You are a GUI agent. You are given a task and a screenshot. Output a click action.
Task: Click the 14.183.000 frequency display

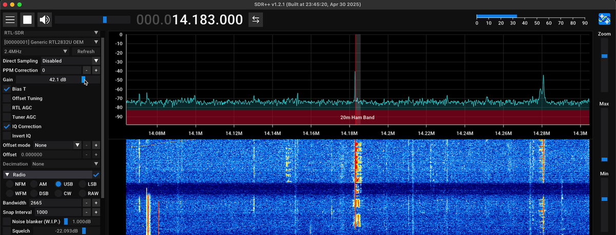click(x=190, y=20)
